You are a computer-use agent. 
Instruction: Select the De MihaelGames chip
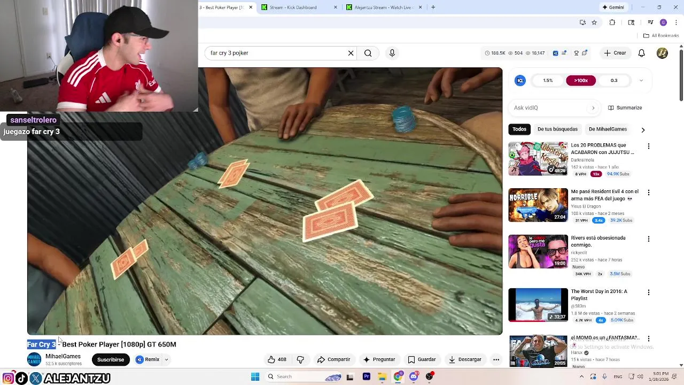[x=608, y=129]
